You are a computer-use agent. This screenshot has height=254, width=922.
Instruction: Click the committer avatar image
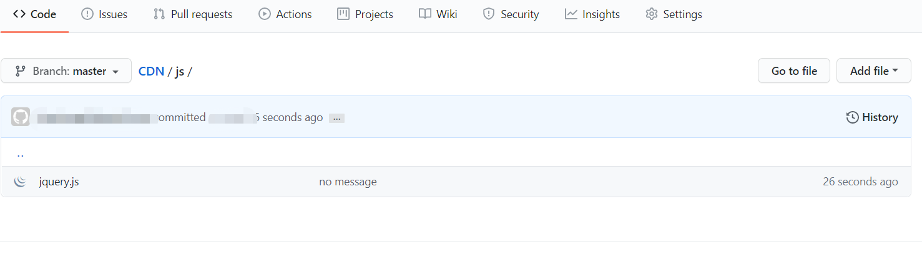tap(21, 117)
